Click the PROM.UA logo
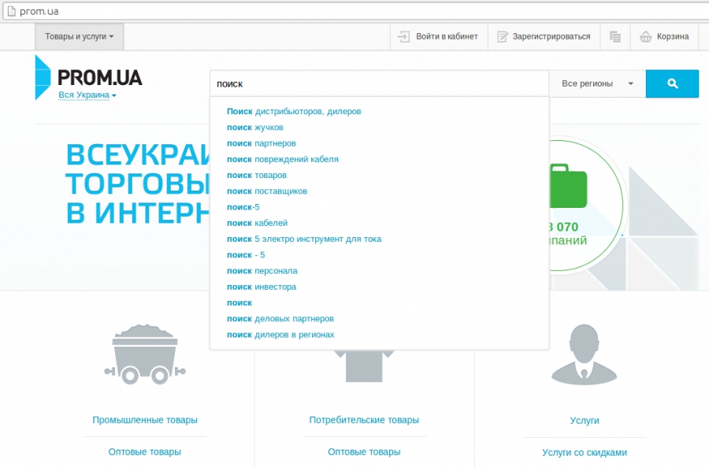The height and width of the screenshot is (467, 709). pos(88,77)
